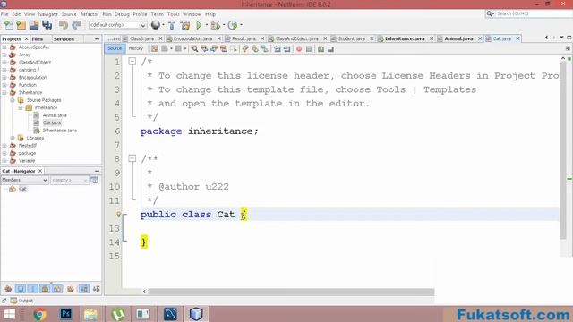The image size is (573, 322).
Task: Switch to the Files tab
Action: [37, 38]
